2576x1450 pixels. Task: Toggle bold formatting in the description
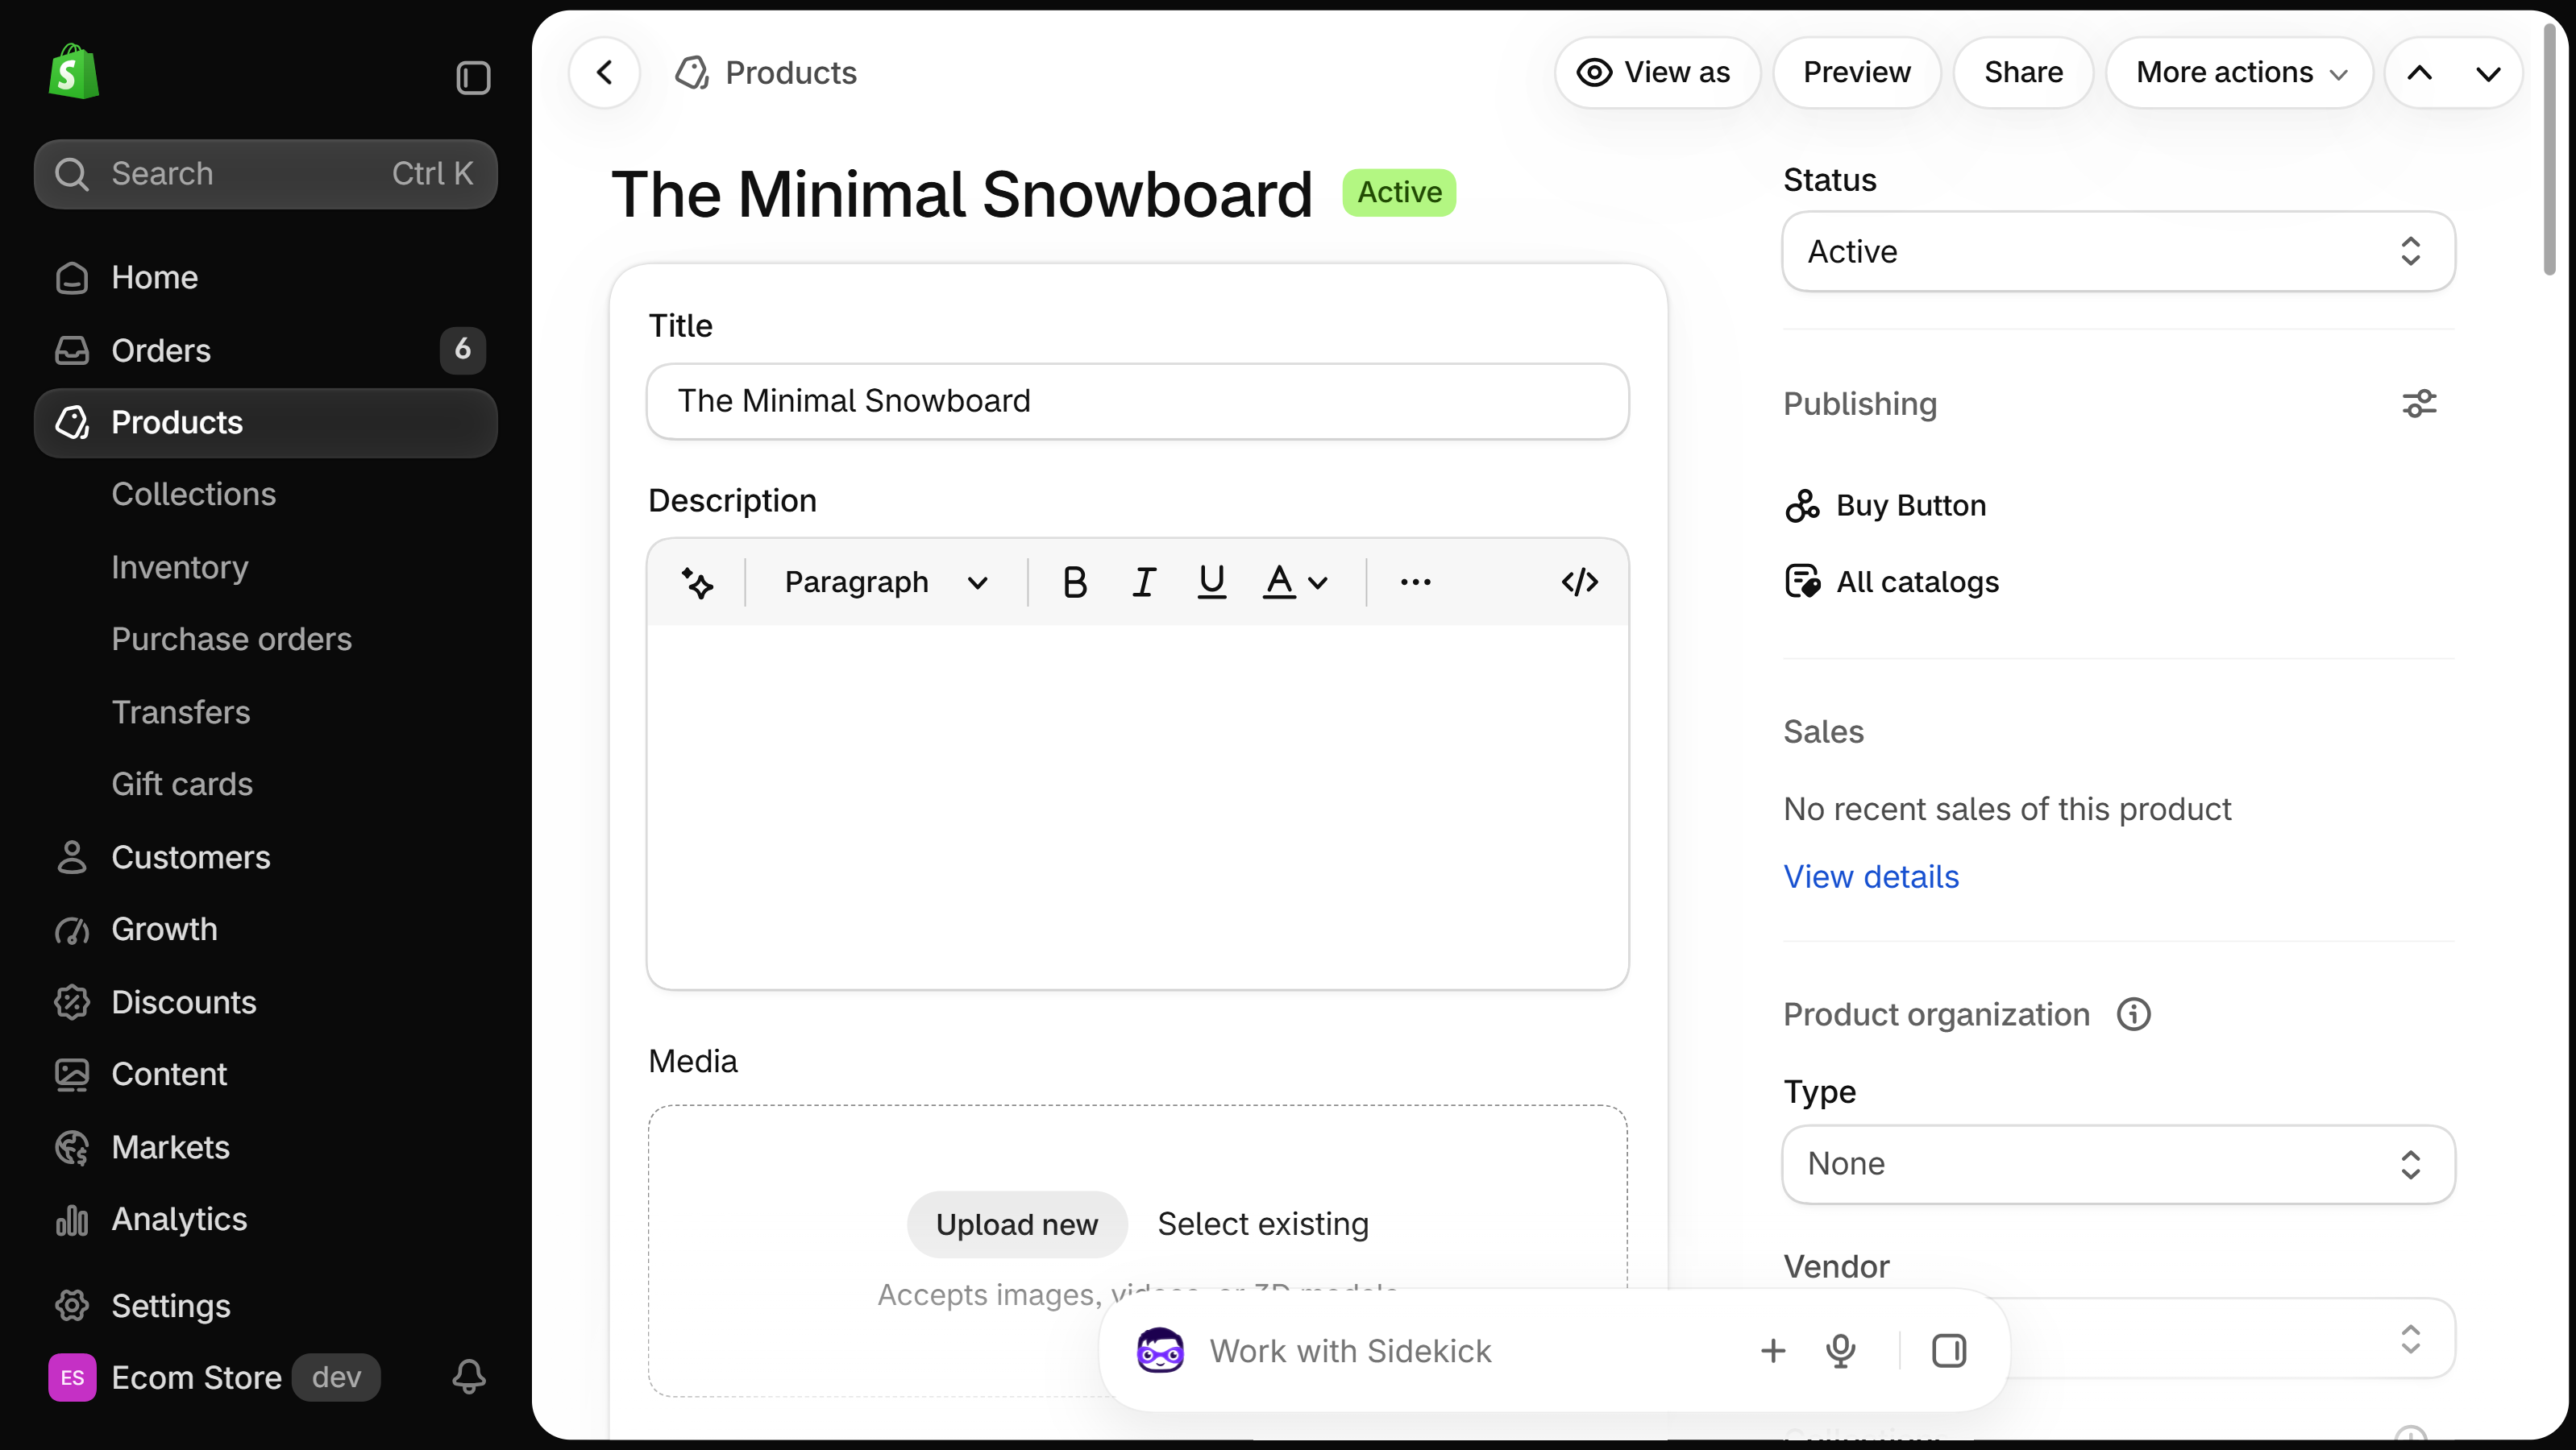(1075, 582)
